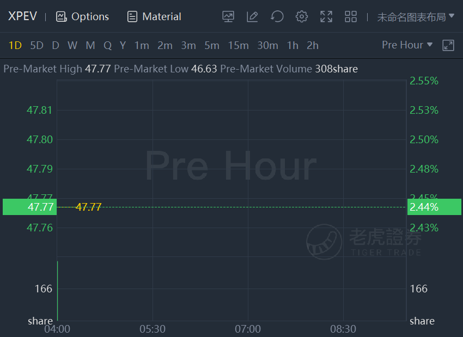
Task: Click the Options chart icon
Action: [x=61, y=16]
